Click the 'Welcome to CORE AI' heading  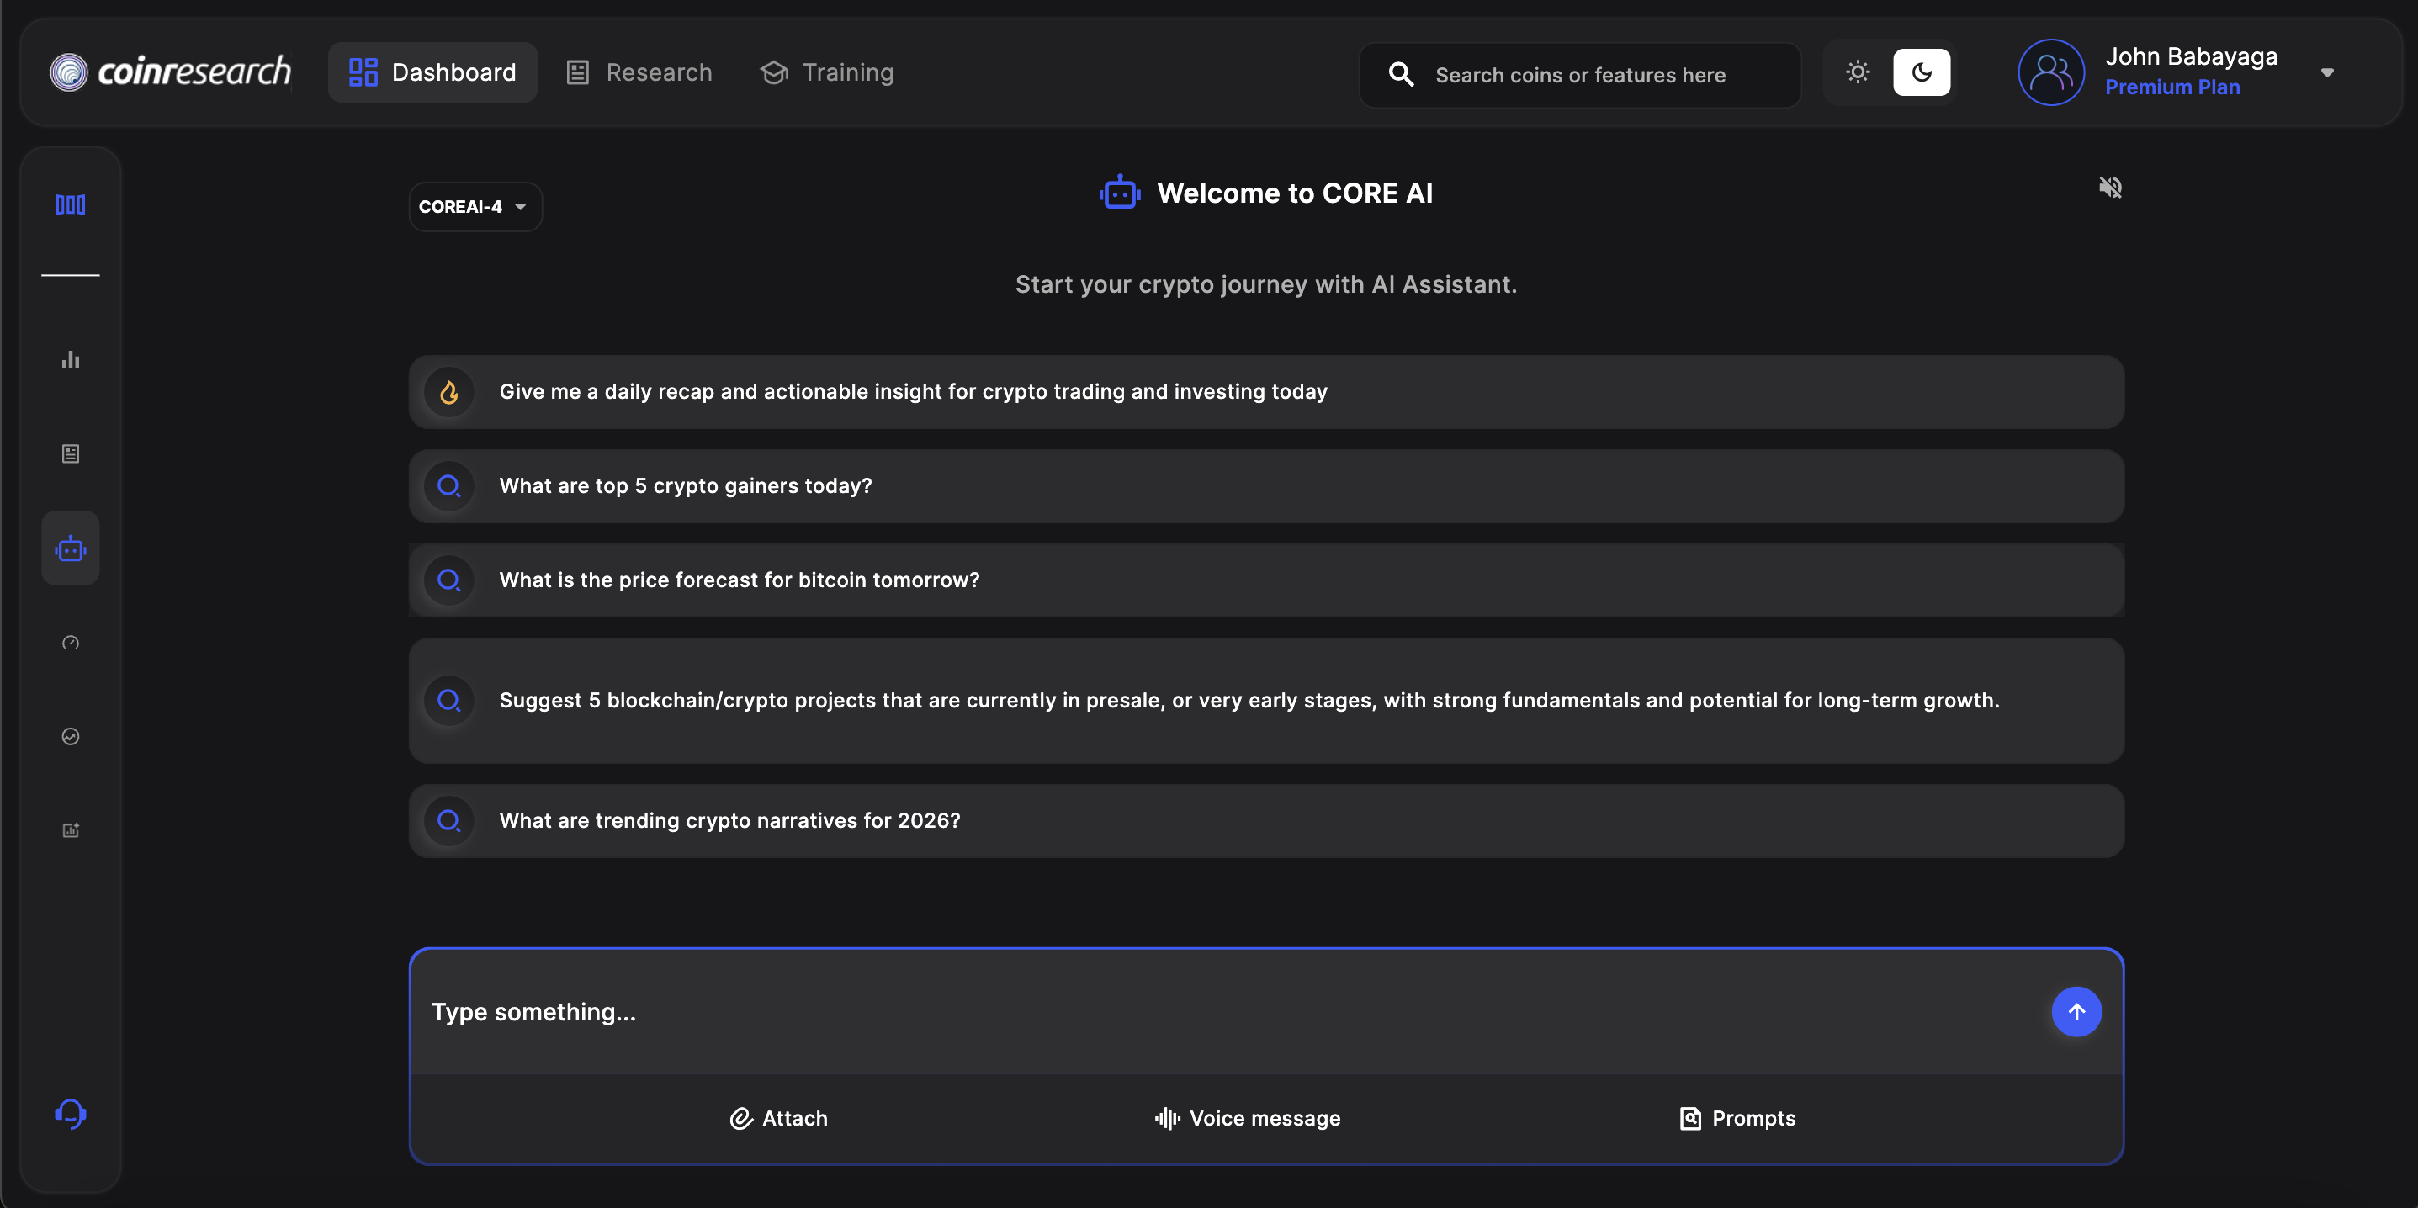(1295, 193)
